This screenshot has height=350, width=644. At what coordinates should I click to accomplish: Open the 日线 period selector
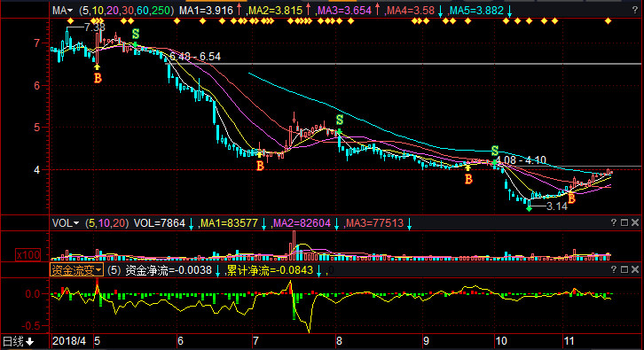tap(18, 341)
